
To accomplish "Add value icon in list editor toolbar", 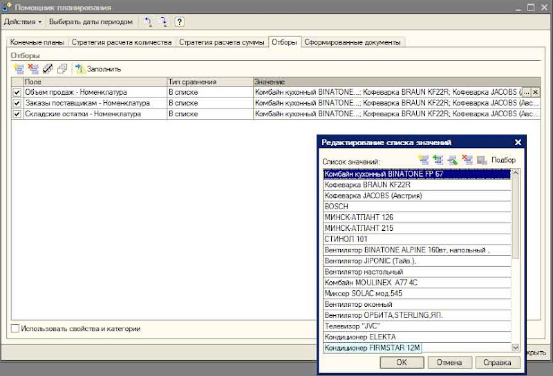I will (x=424, y=160).
